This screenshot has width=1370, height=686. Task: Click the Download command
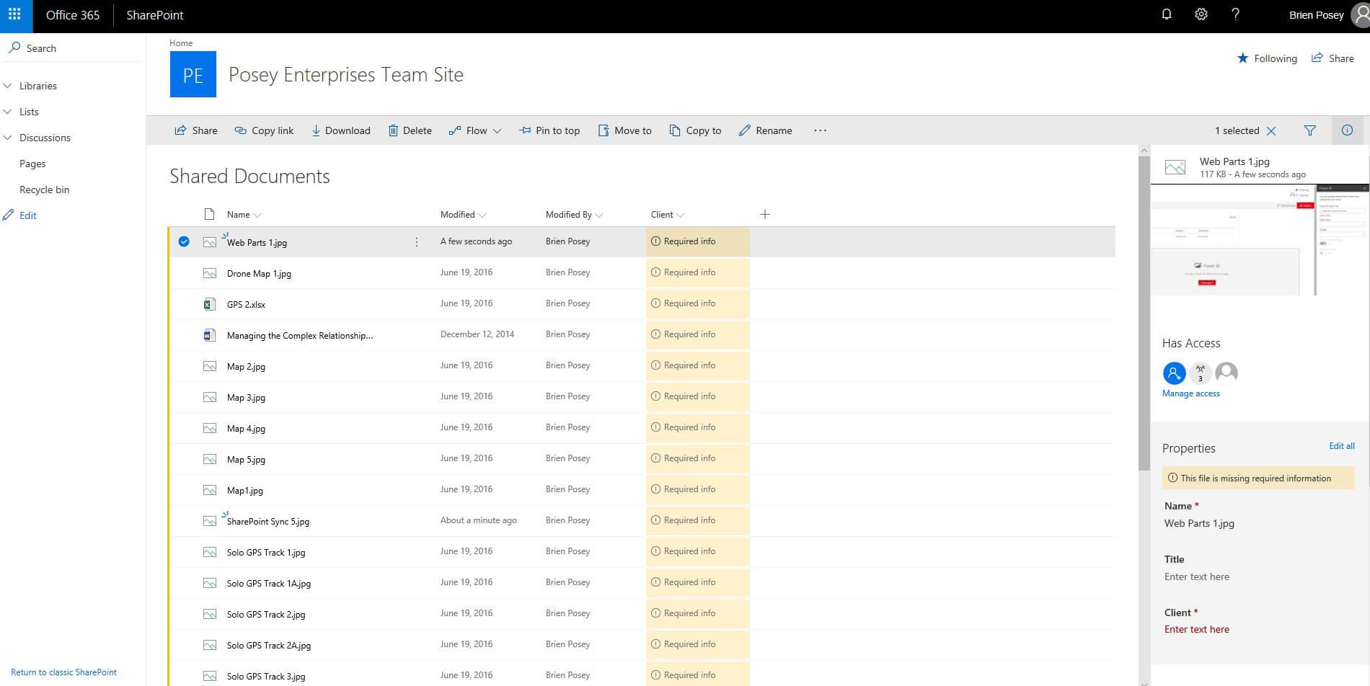pyautogui.click(x=341, y=130)
